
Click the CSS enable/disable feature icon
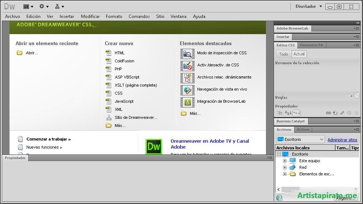click(x=187, y=66)
